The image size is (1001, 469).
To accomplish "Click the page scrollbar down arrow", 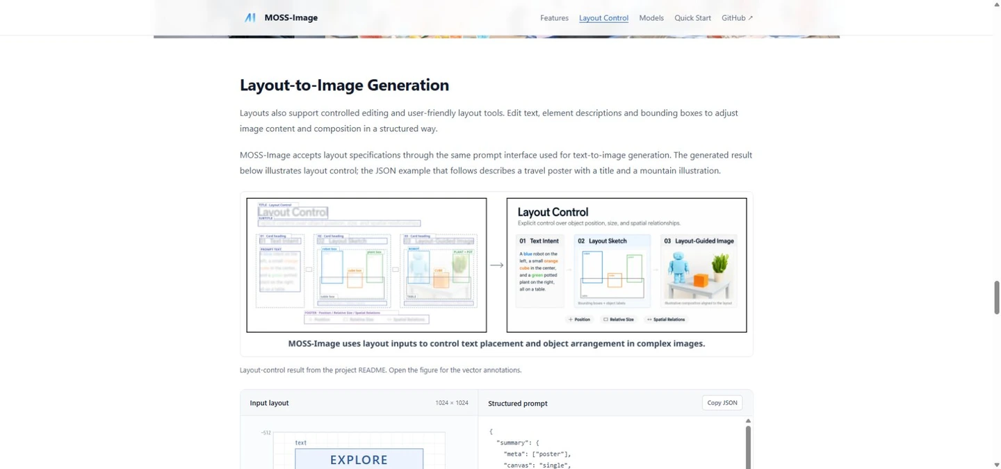I will tap(996, 464).
